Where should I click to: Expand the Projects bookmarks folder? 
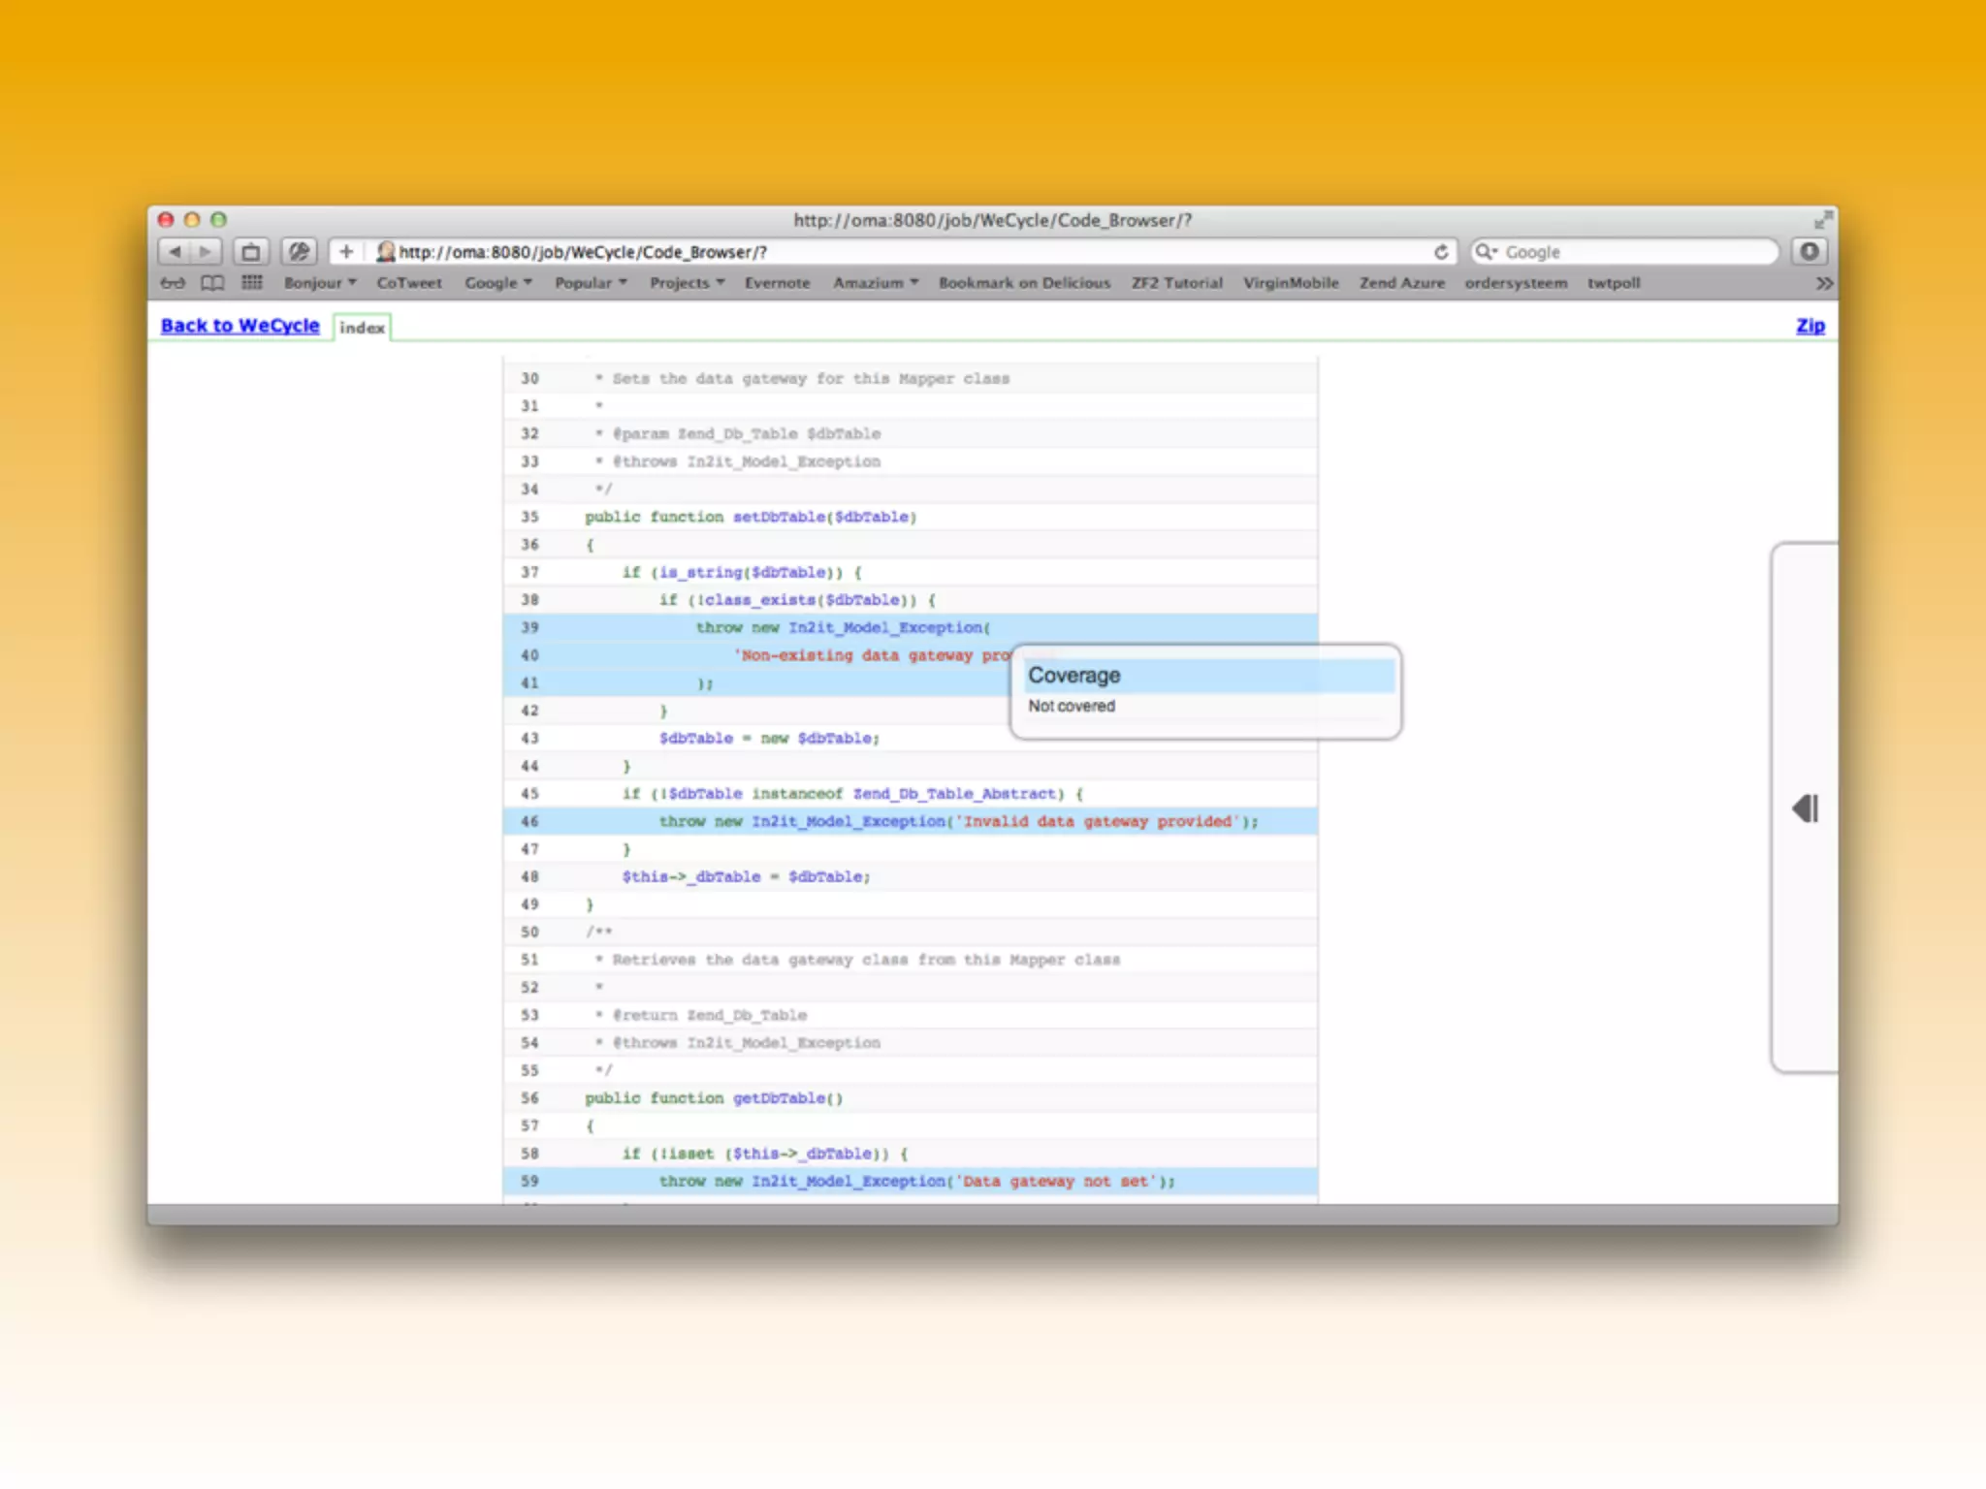pos(687,283)
